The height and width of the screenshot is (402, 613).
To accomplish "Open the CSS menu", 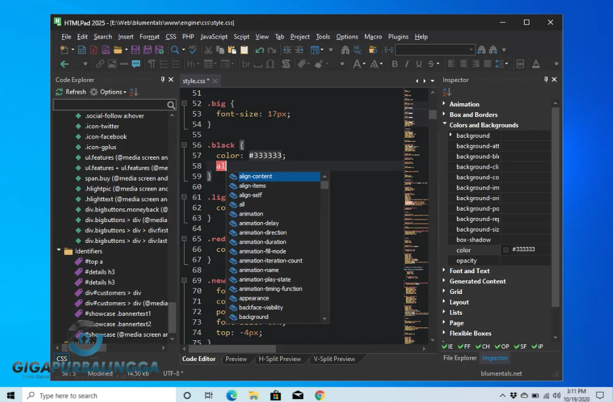I will pyautogui.click(x=171, y=36).
